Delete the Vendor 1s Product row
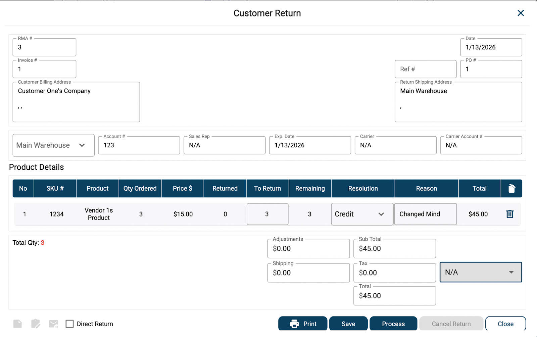This screenshot has width=537, height=337. tap(509, 214)
